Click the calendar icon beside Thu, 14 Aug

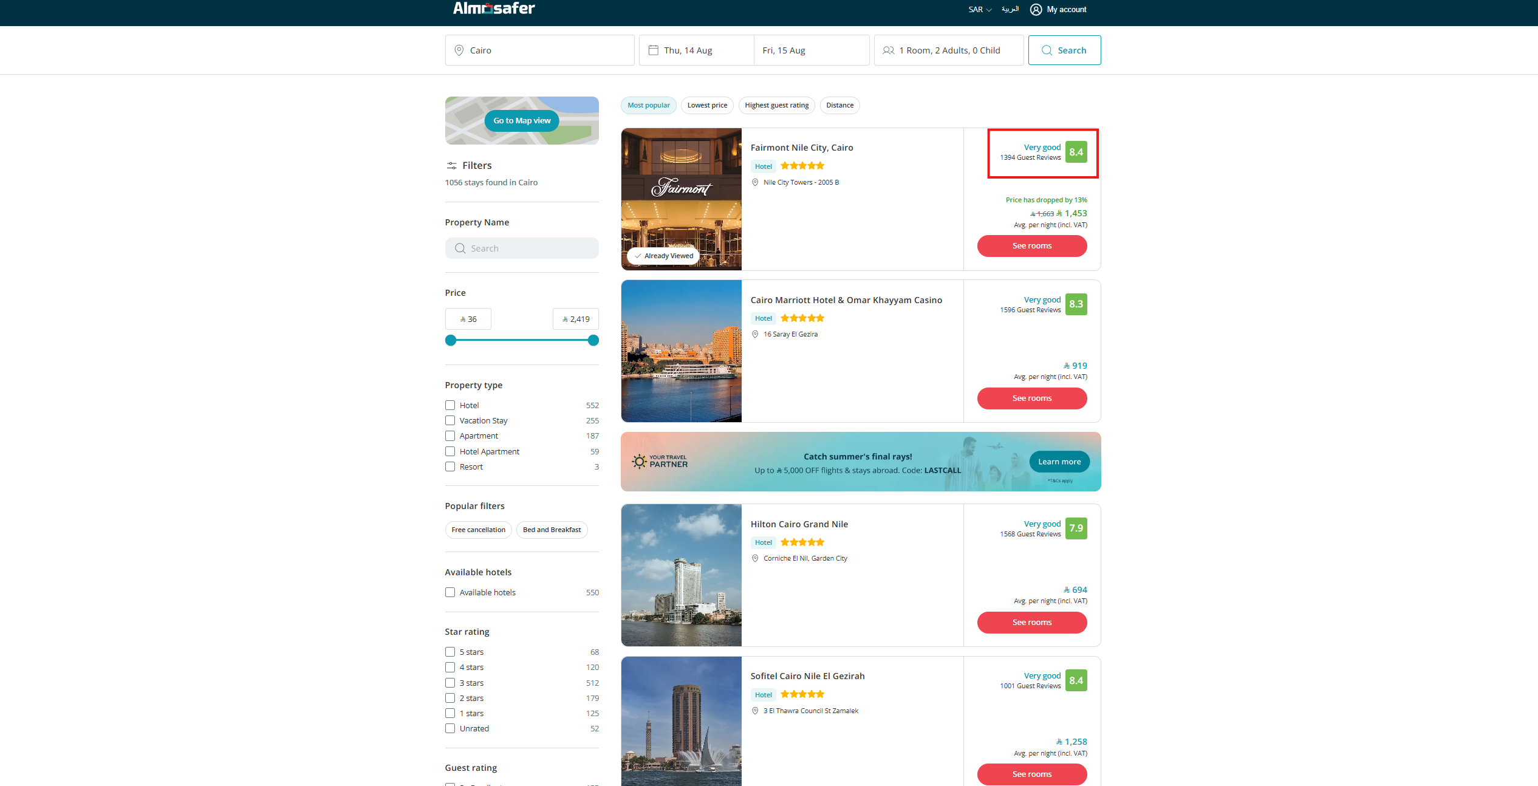point(654,50)
